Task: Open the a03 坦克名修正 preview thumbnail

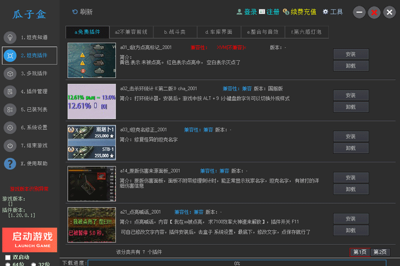Action: point(91,143)
